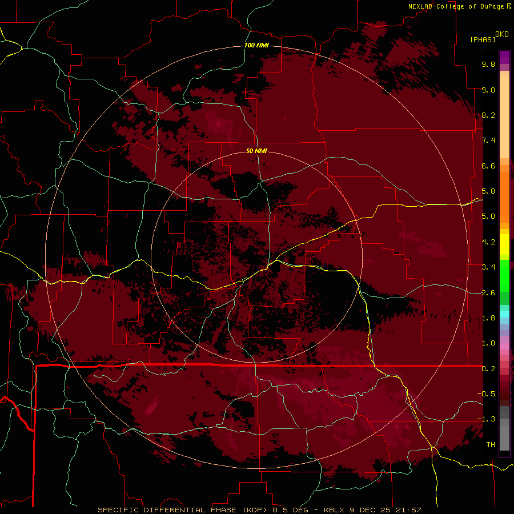Click the 7.4 color scale value
514x514 pixels.
coord(488,140)
